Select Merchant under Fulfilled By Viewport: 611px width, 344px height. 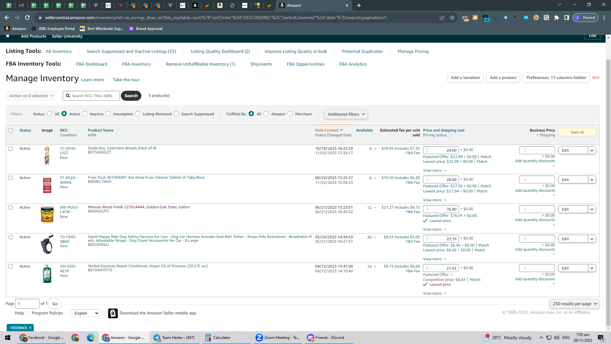[x=290, y=114]
